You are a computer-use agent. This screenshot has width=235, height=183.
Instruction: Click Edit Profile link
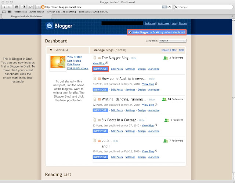74,61
